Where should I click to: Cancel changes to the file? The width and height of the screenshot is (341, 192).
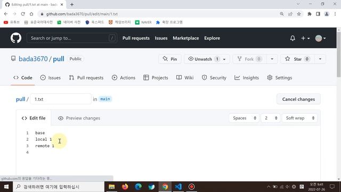(298, 99)
